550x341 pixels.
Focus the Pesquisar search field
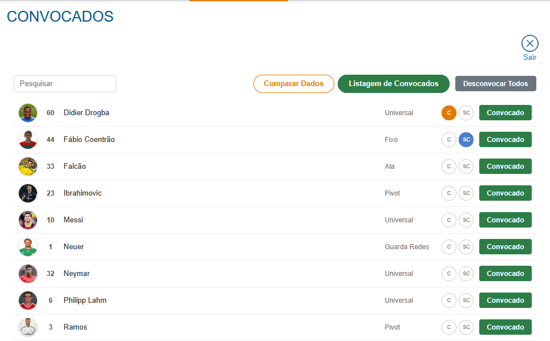[x=65, y=84]
